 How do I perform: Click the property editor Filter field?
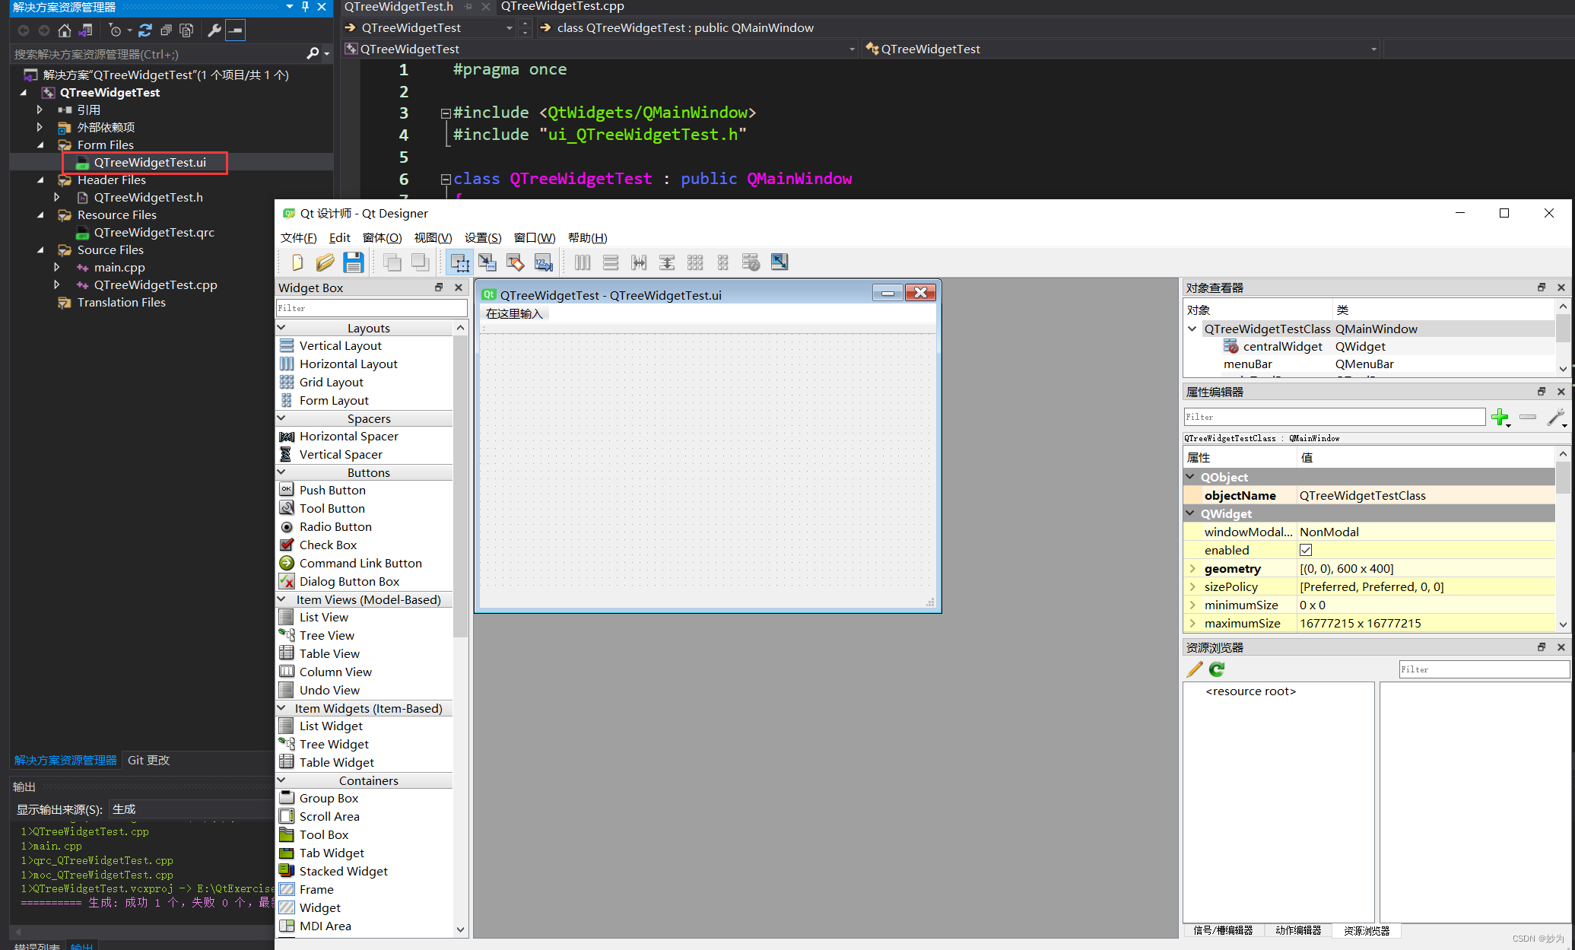(1334, 417)
